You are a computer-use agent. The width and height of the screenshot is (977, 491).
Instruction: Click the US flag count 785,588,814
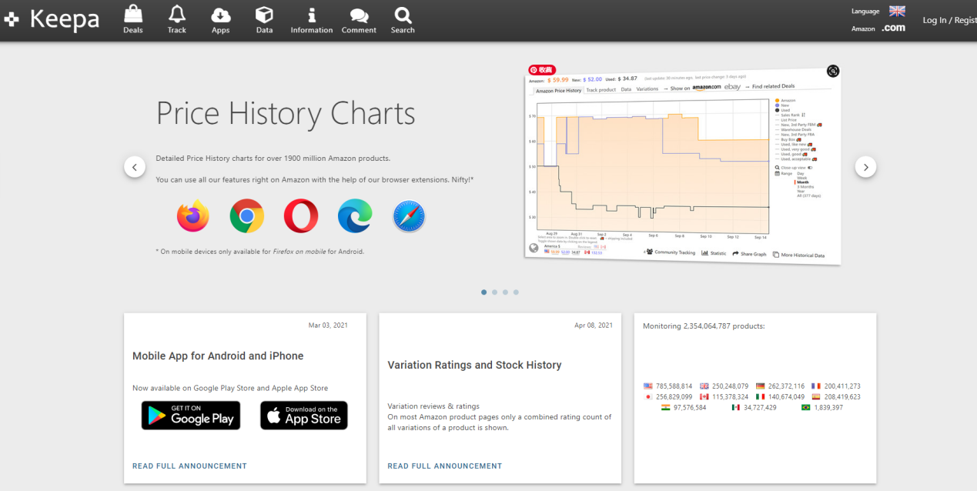coord(668,386)
